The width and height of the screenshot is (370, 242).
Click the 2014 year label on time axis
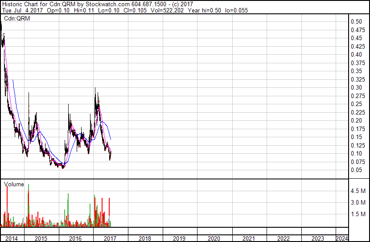point(11,238)
